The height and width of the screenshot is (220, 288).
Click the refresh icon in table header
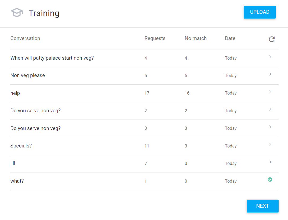pos(272,39)
